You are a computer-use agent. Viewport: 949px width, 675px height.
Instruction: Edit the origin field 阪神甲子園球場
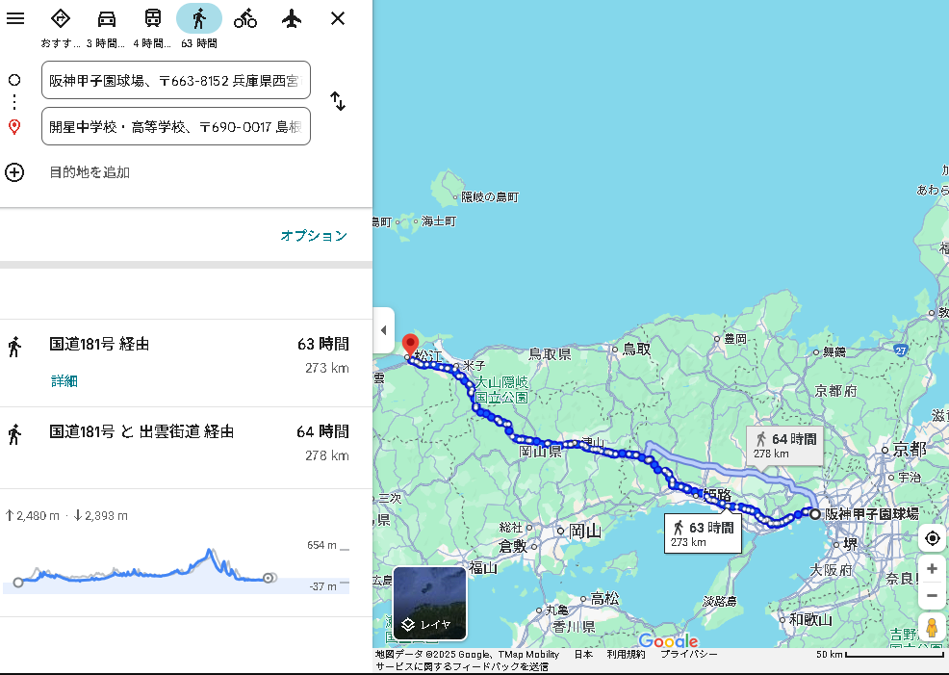point(176,80)
